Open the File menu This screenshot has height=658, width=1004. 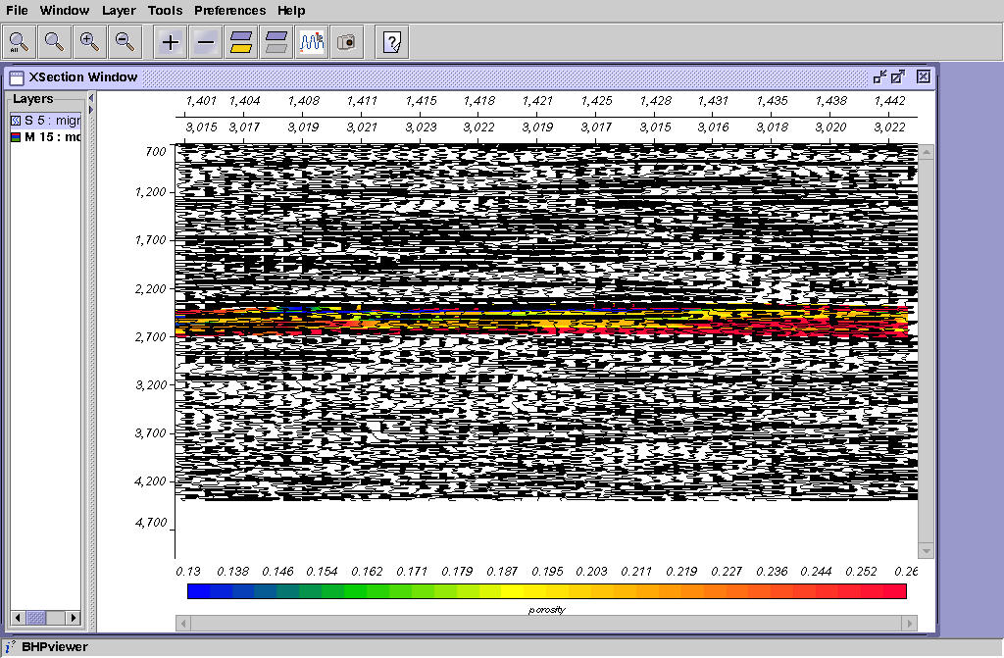click(x=18, y=10)
